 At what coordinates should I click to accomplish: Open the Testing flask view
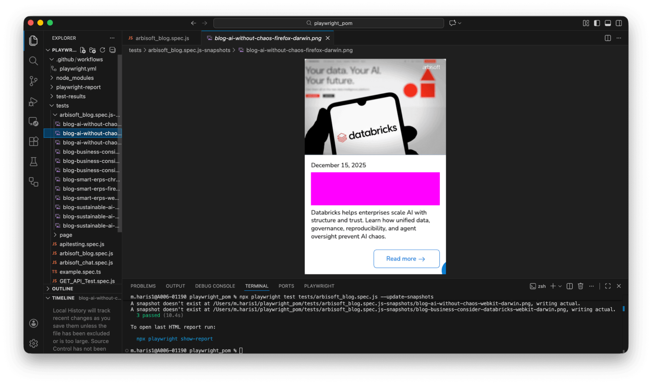point(33,162)
